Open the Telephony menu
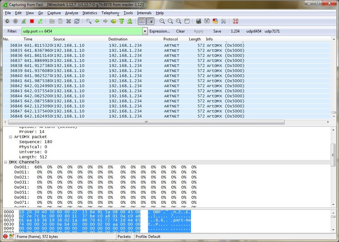This screenshot has height=242, width=339. tap(110, 13)
